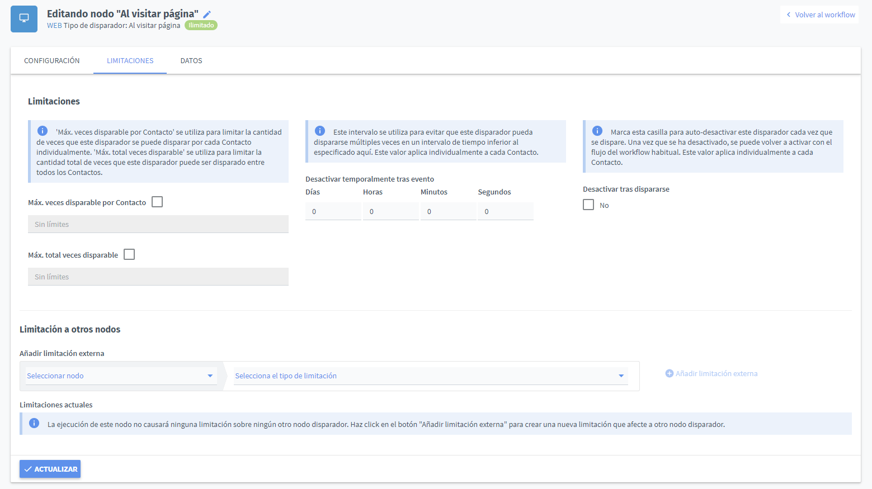
Task: Click info icon in Limitaciones actuales banner
Action: pyautogui.click(x=34, y=424)
